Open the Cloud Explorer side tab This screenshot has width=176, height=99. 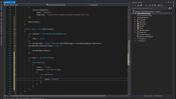point(1,41)
